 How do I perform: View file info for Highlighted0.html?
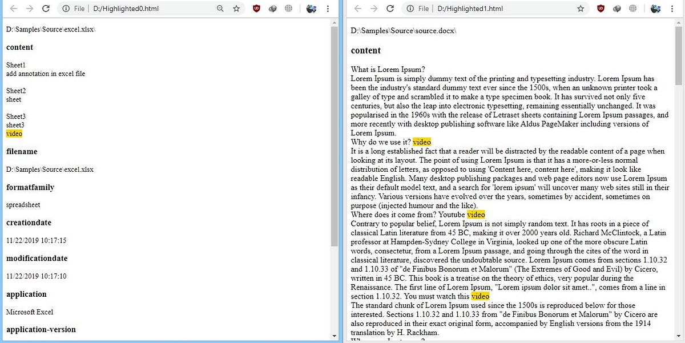(65, 8)
